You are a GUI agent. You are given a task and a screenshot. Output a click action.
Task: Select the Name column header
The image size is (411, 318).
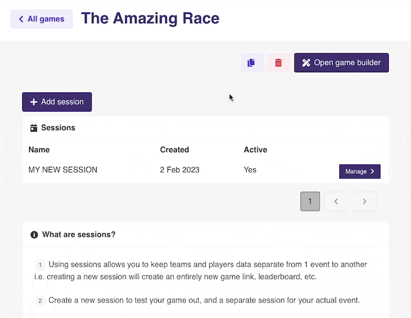click(40, 150)
